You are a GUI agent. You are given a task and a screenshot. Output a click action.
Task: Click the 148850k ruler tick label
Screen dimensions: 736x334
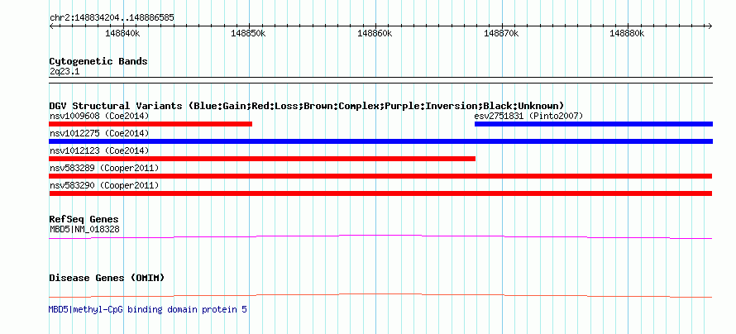tap(248, 34)
